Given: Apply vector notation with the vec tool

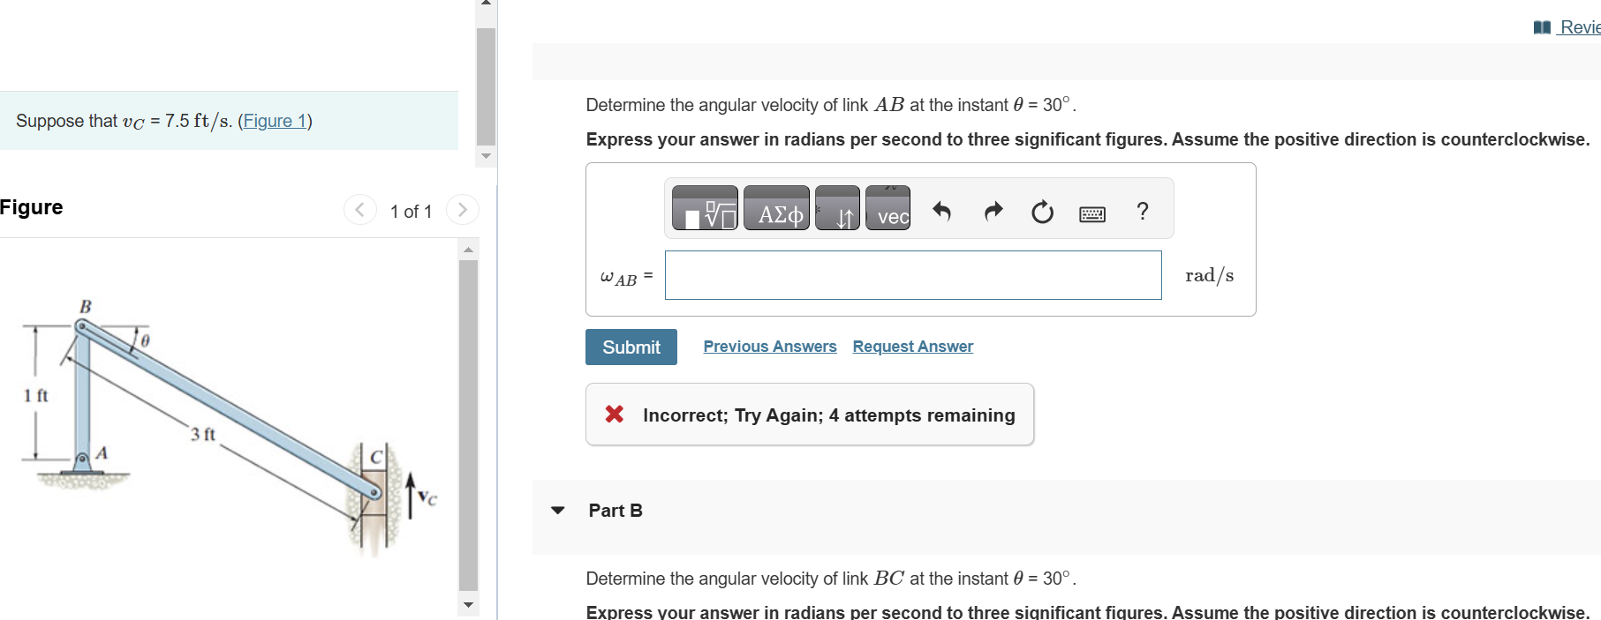Looking at the screenshot, I should click(888, 209).
